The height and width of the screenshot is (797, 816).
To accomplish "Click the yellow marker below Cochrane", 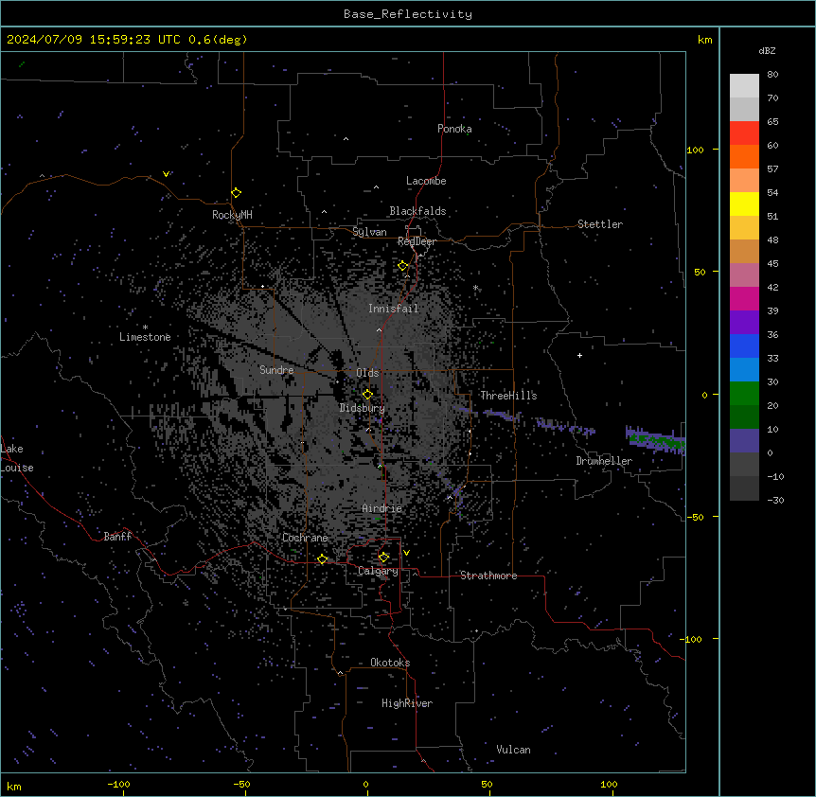I will click(322, 559).
